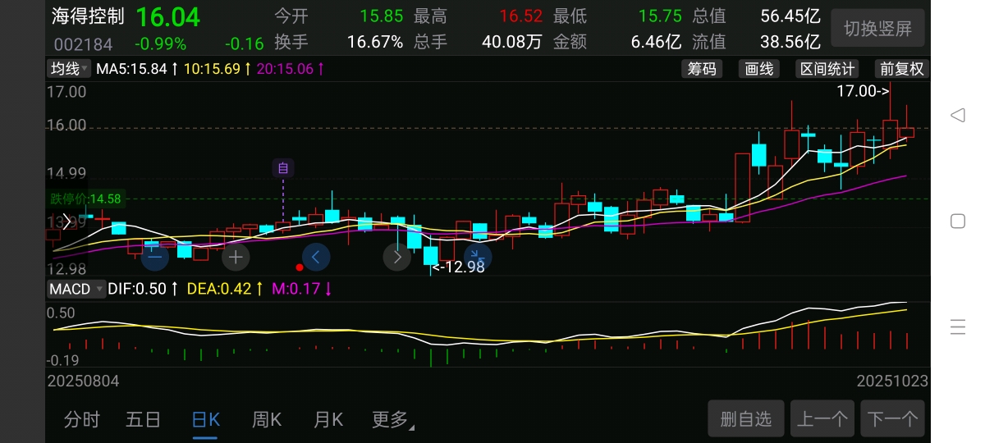The width and height of the screenshot is (985, 443).
Task: Move chart right with forward arrow icon
Action: click(x=396, y=257)
